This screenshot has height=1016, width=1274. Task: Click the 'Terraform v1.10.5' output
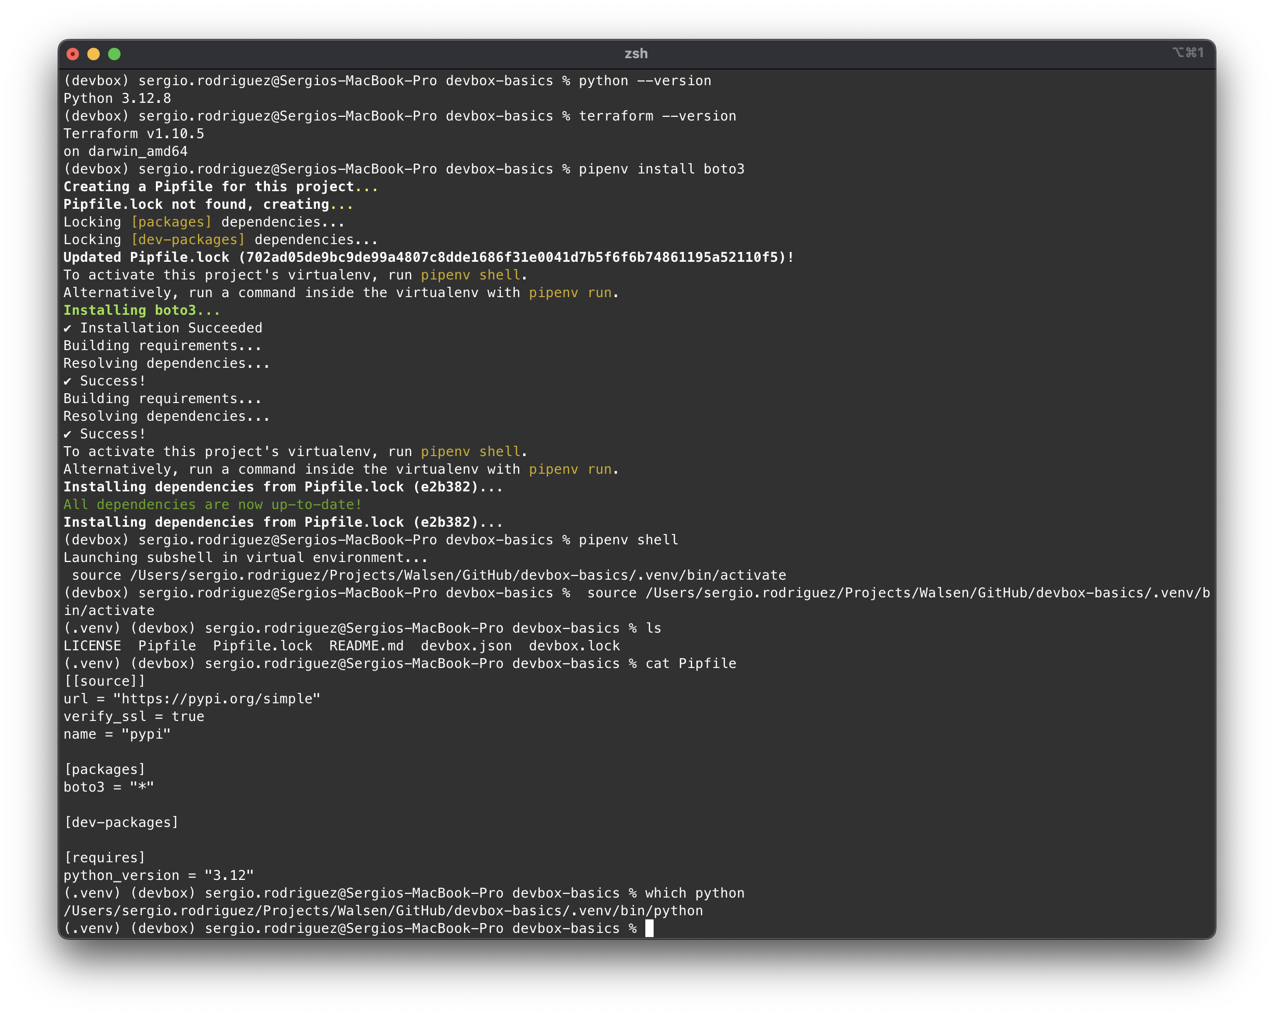tap(134, 134)
